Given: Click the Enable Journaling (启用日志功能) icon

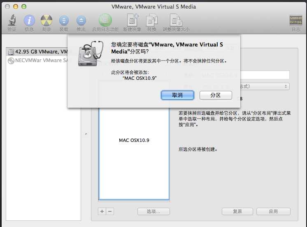Looking at the screenshot, I should click(105, 20).
